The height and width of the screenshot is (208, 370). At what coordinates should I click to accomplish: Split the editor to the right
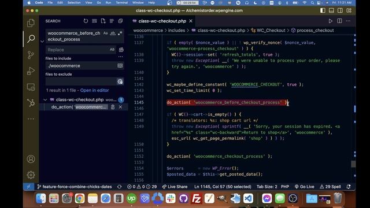coord(339,21)
